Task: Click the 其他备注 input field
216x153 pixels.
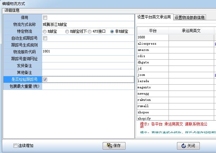Action: point(88,73)
